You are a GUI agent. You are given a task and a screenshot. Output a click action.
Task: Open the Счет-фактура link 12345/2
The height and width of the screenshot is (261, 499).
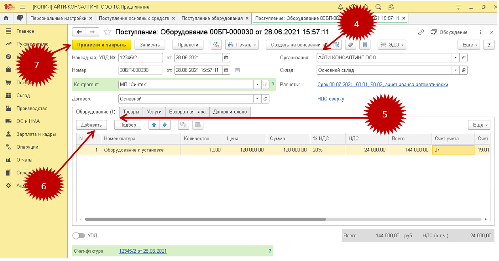(x=143, y=251)
